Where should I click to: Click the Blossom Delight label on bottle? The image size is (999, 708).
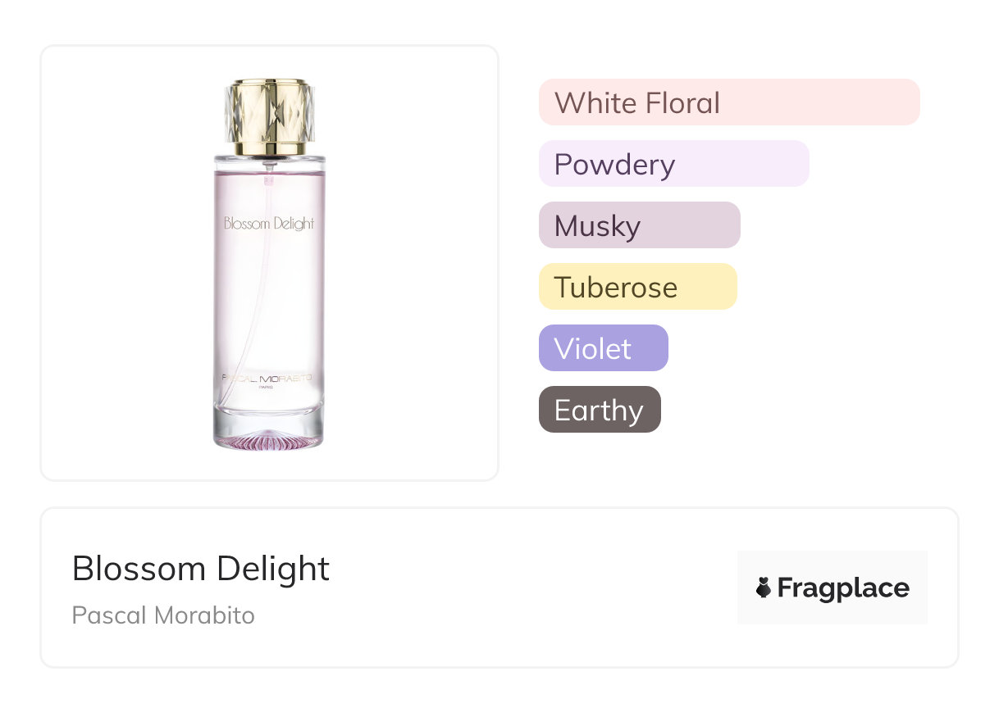(x=269, y=223)
